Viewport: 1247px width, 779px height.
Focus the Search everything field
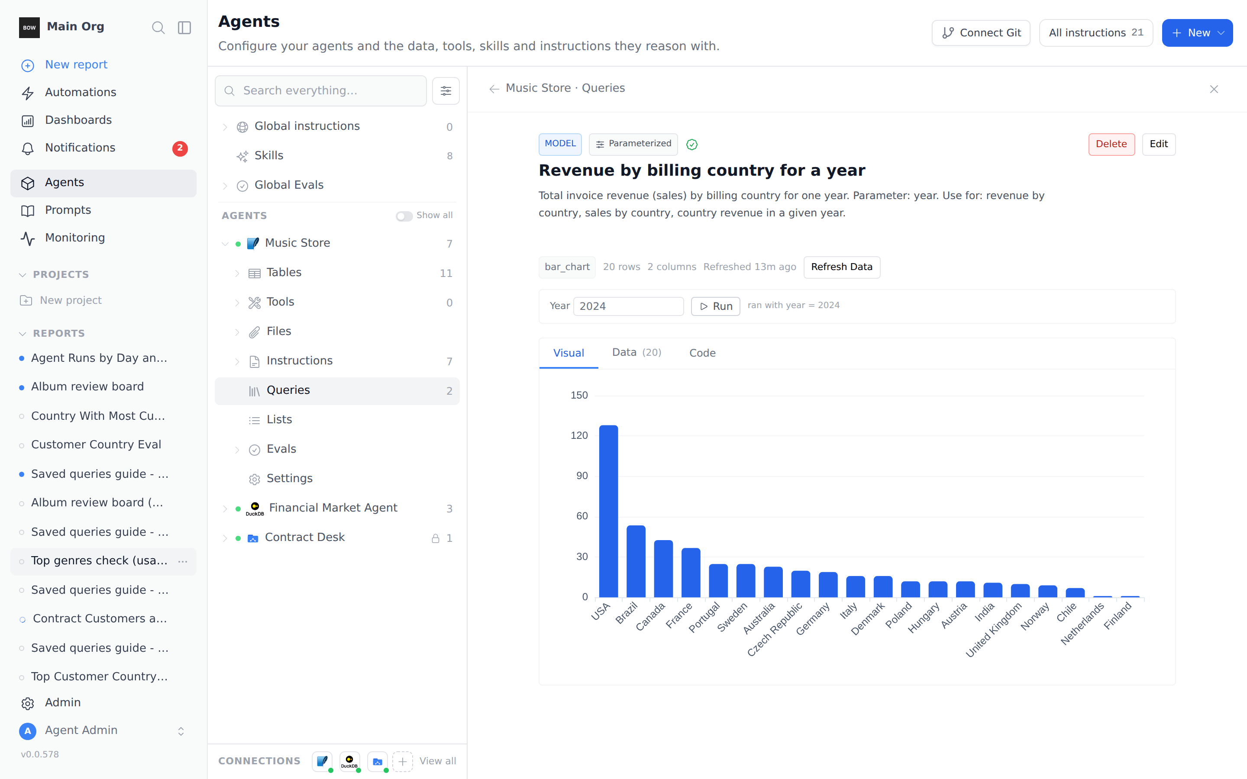click(320, 91)
